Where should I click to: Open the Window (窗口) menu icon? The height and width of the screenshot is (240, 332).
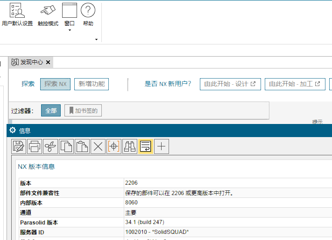(x=70, y=11)
